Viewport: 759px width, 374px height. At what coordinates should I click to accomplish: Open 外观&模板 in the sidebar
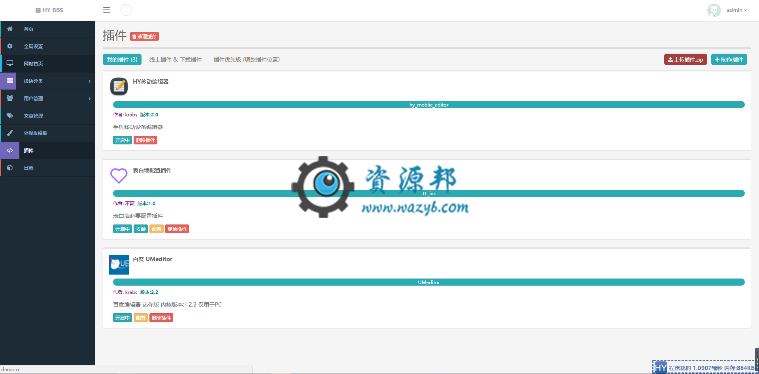pyautogui.click(x=47, y=133)
